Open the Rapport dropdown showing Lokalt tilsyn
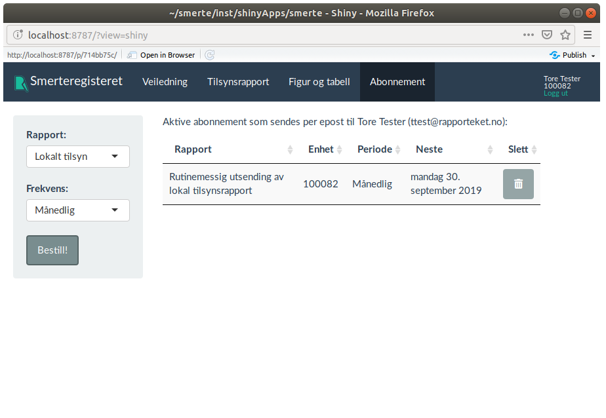The width and height of the screenshot is (606, 418). (78, 157)
